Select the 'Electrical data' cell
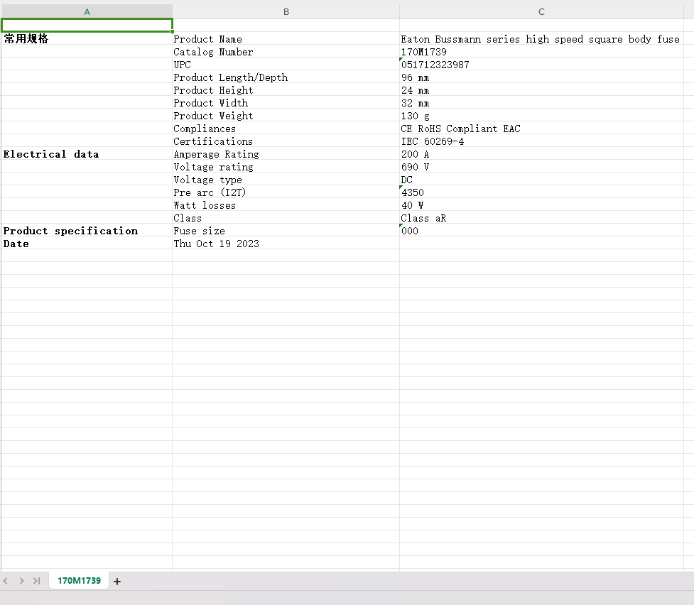 click(x=87, y=153)
